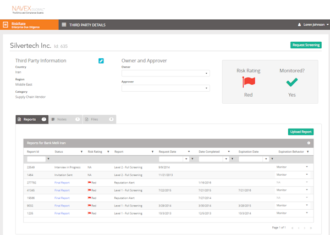330x235 pixels.
Task: Select Interview in Progress status cell
Action: [x=67, y=167]
